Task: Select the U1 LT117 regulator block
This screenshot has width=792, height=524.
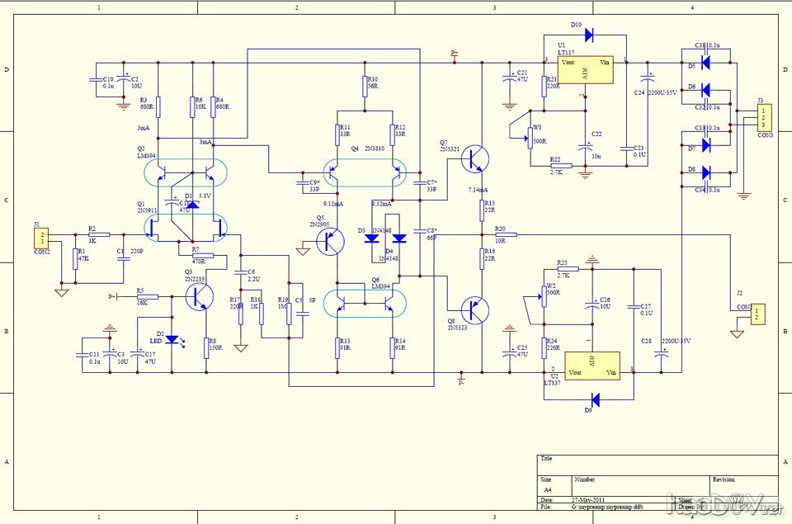Action: coord(585,70)
